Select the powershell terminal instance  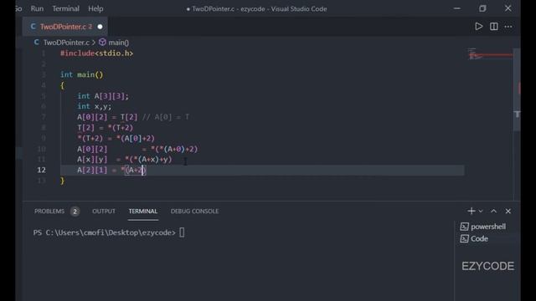point(483,227)
